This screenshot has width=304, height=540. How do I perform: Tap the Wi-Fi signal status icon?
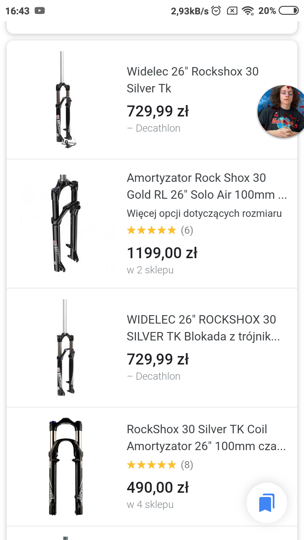(248, 11)
